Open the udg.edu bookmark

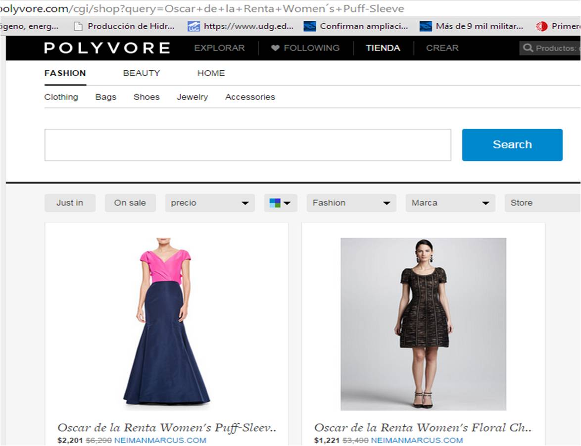click(x=241, y=26)
